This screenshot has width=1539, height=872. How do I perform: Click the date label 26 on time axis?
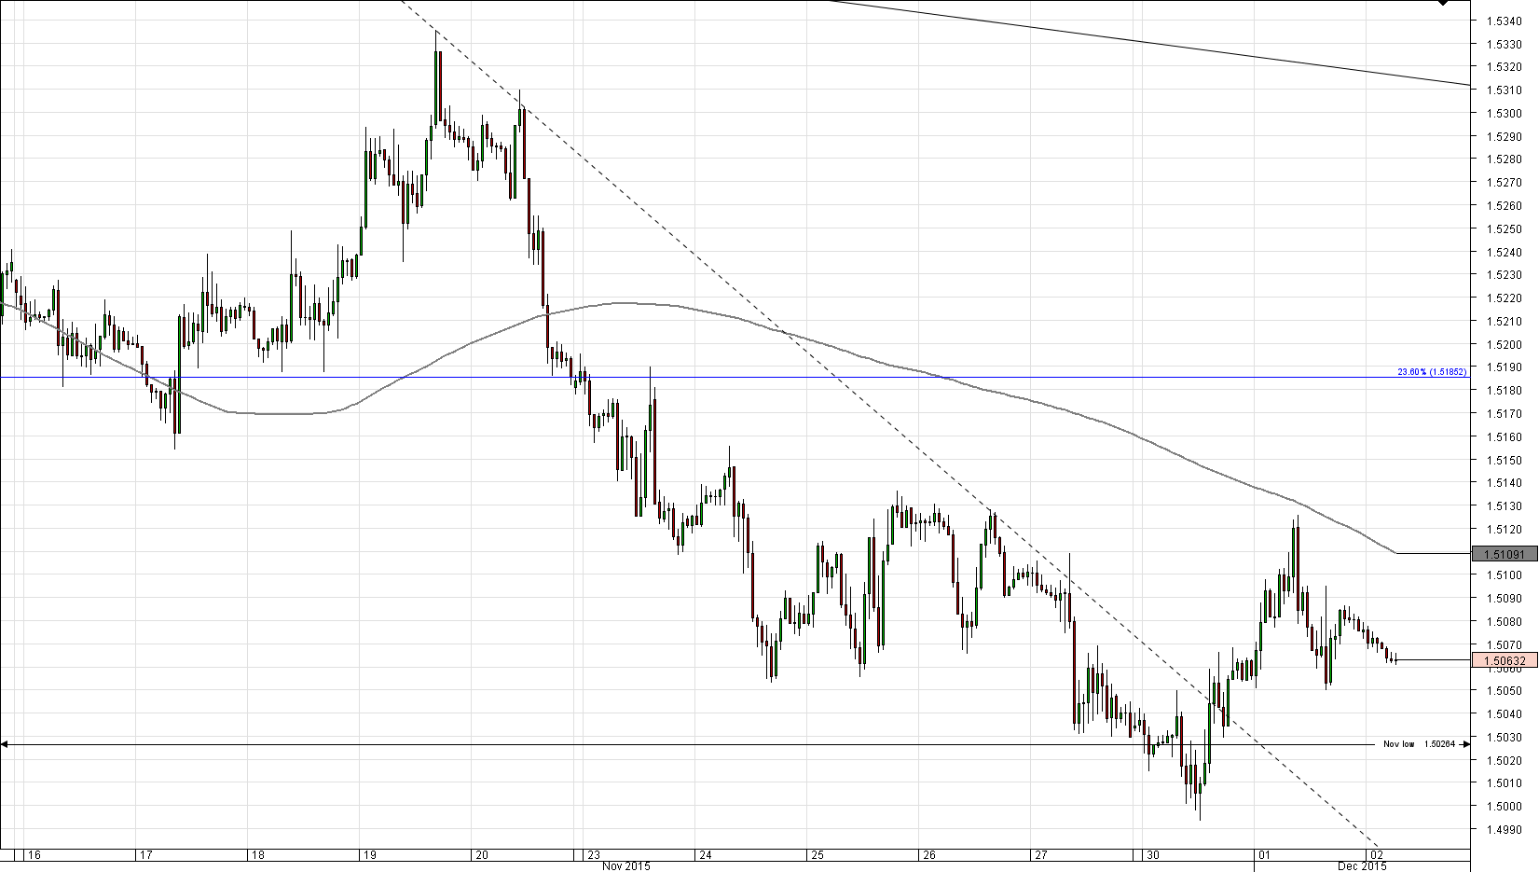pyautogui.click(x=928, y=854)
